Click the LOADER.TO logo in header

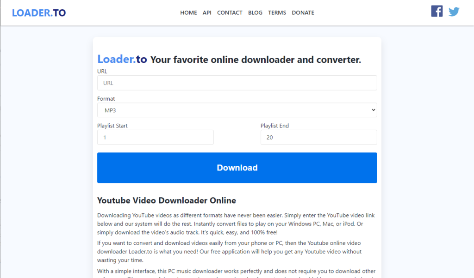(x=39, y=13)
